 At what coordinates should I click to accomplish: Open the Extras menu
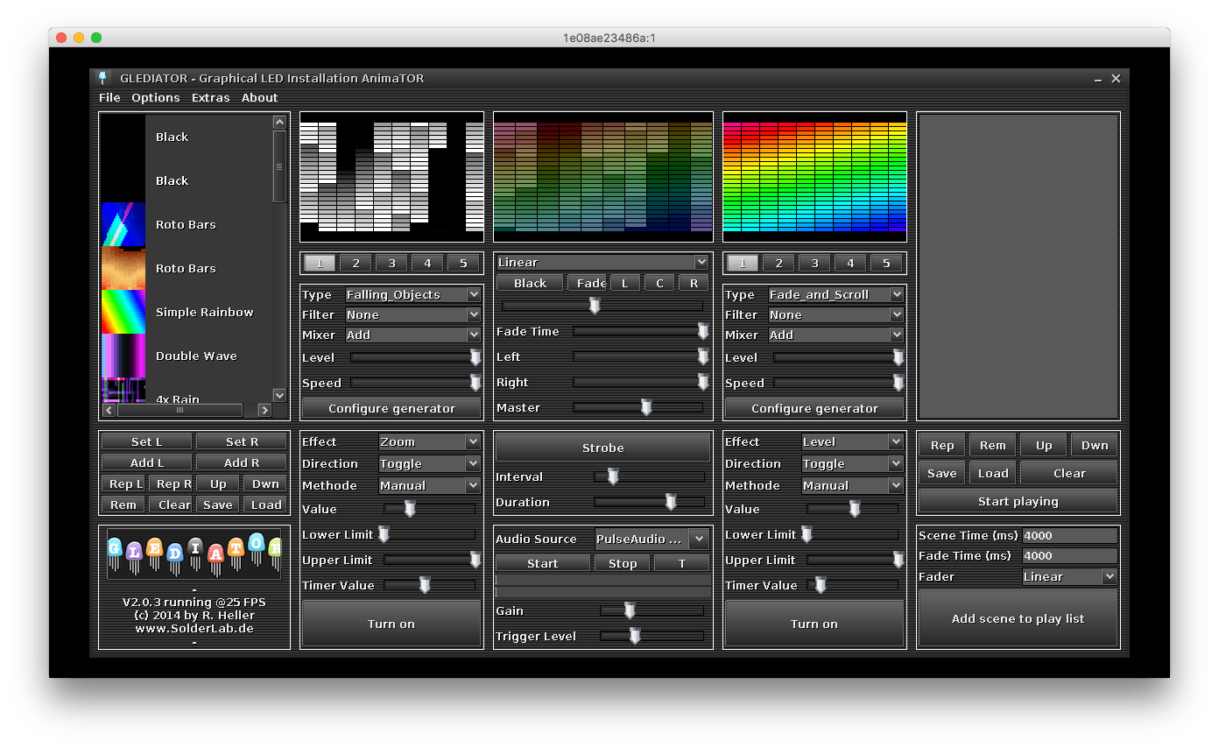pos(210,98)
